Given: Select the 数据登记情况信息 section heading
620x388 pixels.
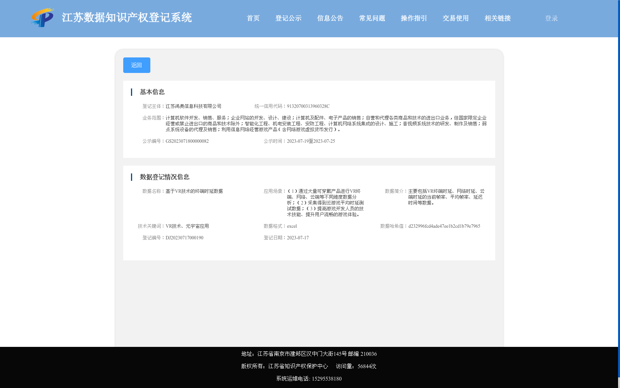Looking at the screenshot, I should (x=165, y=177).
